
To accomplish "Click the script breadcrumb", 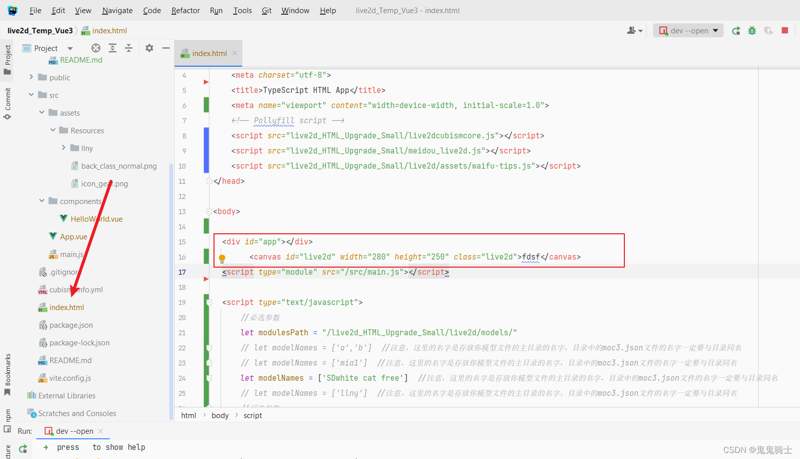I will [x=253, y=415].
